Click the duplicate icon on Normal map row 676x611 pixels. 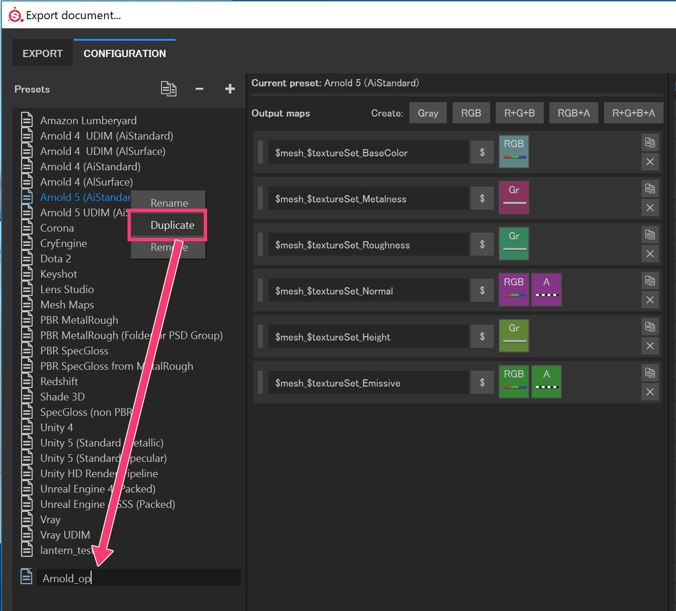point(650,281)
